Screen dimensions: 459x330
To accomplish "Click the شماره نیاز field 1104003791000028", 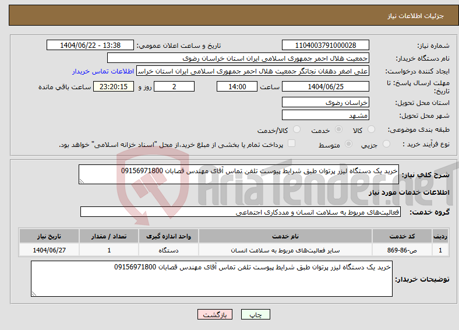I will coord(325,45).
